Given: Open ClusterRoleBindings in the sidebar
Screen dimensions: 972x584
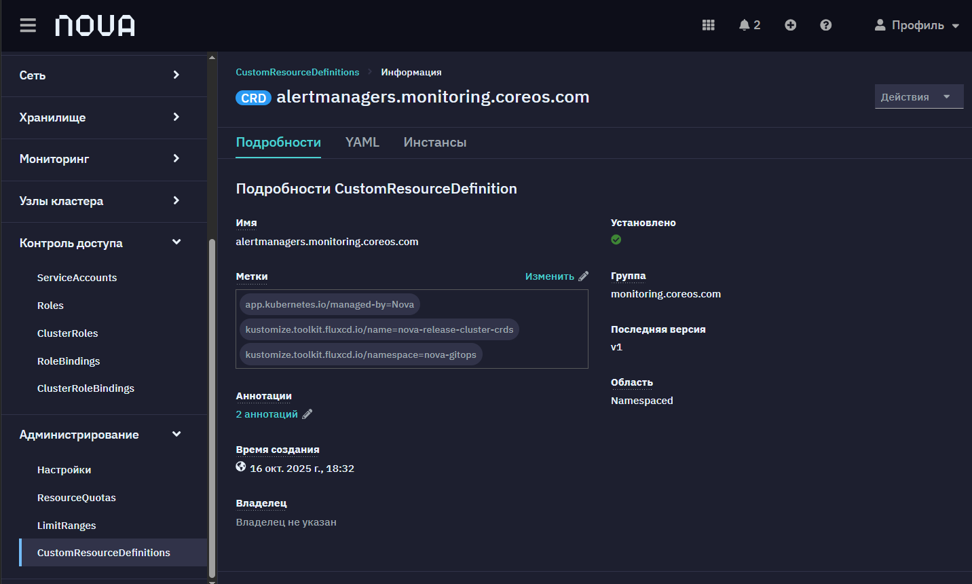Looking at the screenshot, I should (x=86, y=388).
